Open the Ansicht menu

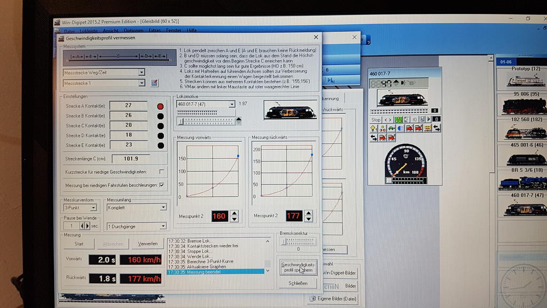pyautogui.click(x=111, y=30)
